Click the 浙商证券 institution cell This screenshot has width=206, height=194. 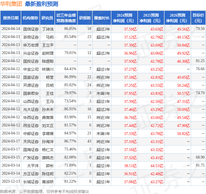coord(31,37)
